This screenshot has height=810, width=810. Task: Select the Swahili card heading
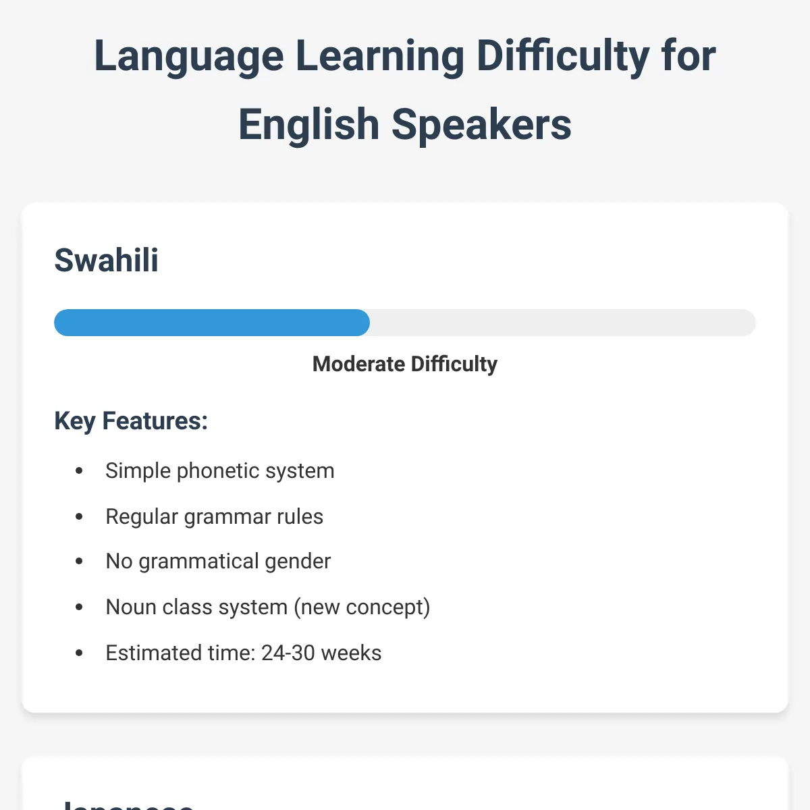tap(107, 261)
